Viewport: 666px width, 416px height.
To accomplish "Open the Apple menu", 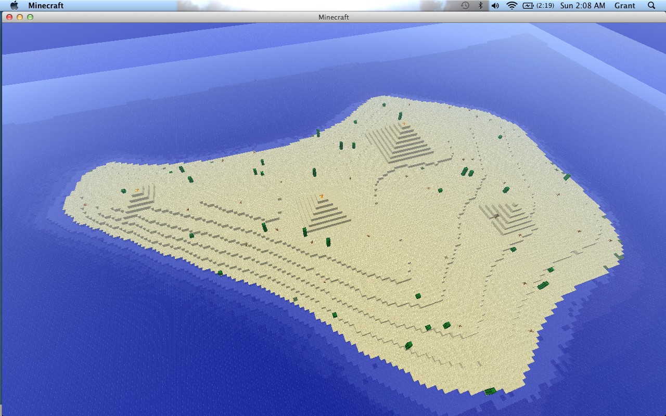I will pyautogui.click(x=14, y=6).
